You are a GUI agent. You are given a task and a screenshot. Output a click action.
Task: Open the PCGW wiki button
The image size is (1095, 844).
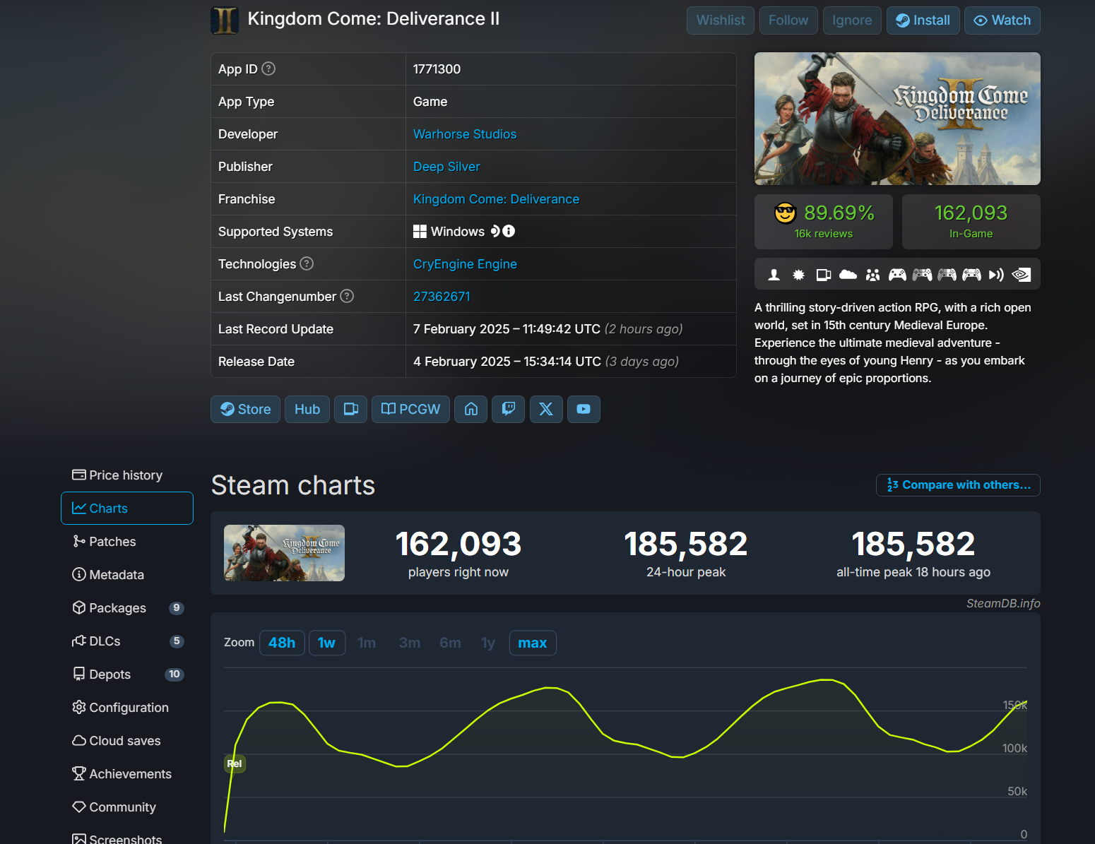(410, 410)
